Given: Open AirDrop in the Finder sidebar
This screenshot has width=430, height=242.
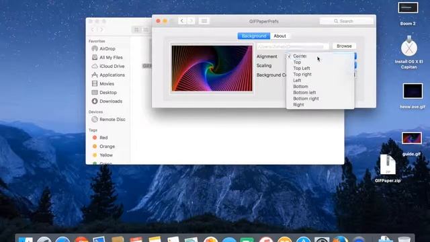Looking at the screenshot, I should pos(107,48).
